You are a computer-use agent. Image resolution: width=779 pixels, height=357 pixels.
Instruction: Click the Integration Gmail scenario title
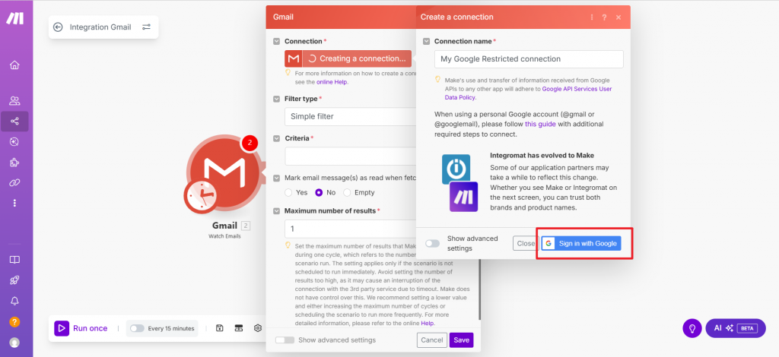pos(100,27)
